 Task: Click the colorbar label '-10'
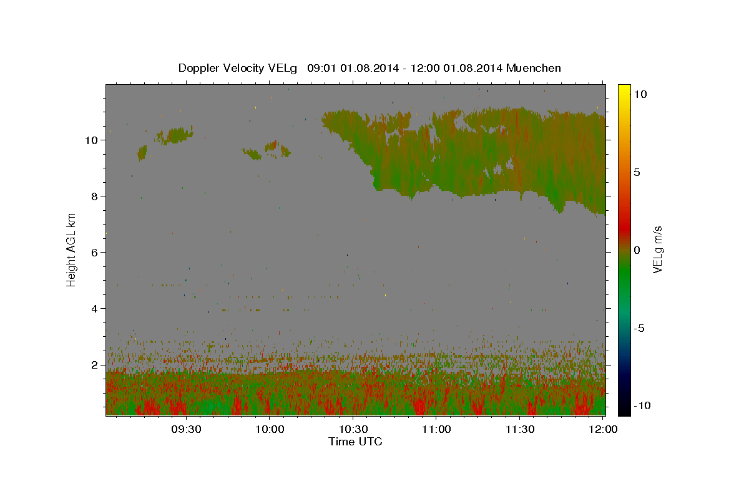click(642, 405)
